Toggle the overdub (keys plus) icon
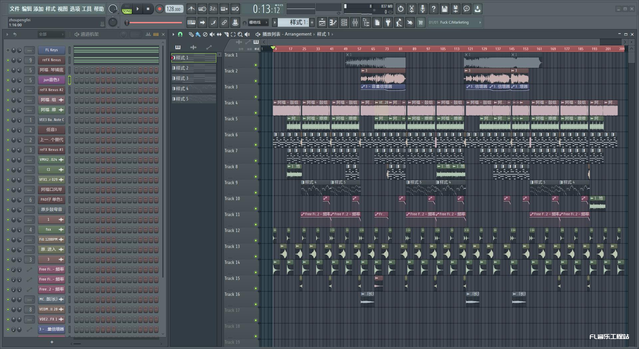639x349 pixels. (x=224, y=9)
